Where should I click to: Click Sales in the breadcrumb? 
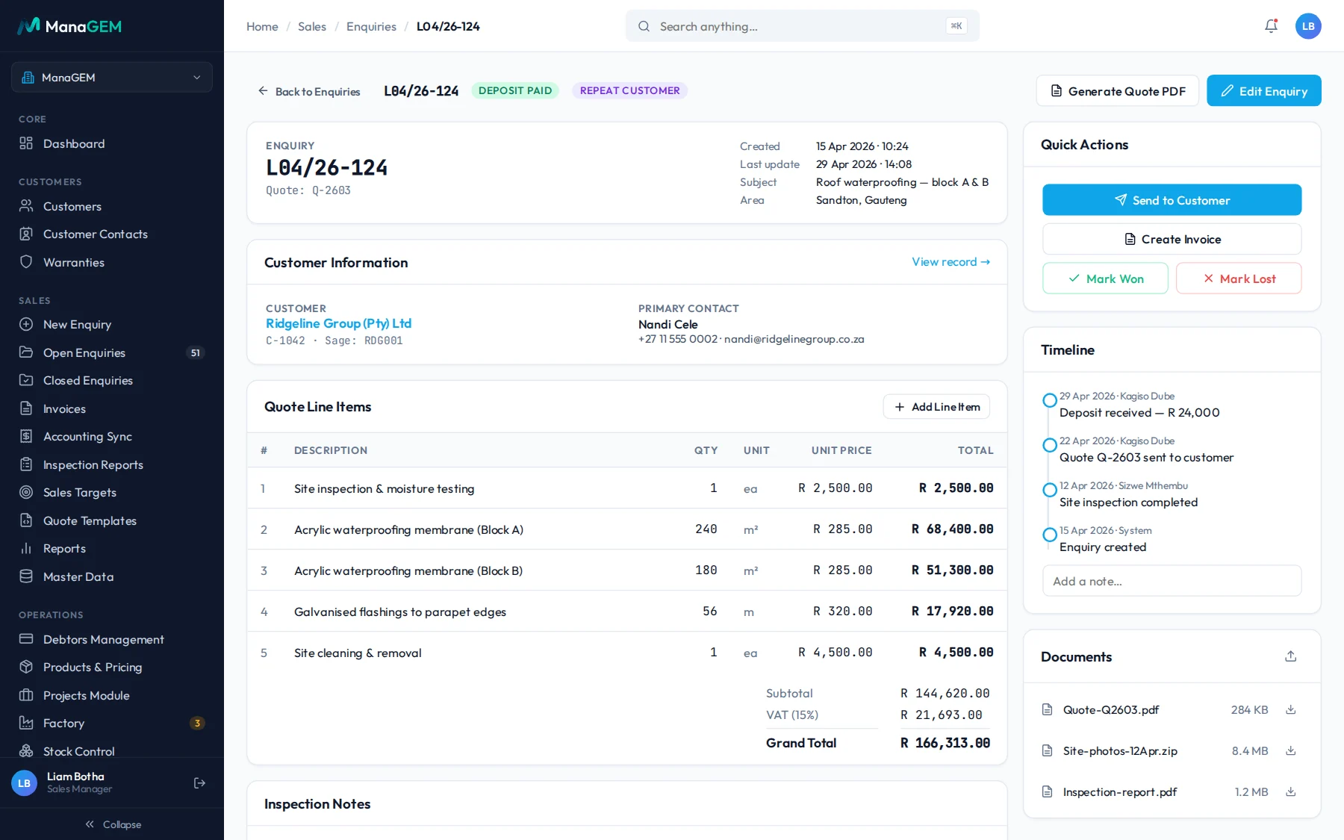point(312,27)
